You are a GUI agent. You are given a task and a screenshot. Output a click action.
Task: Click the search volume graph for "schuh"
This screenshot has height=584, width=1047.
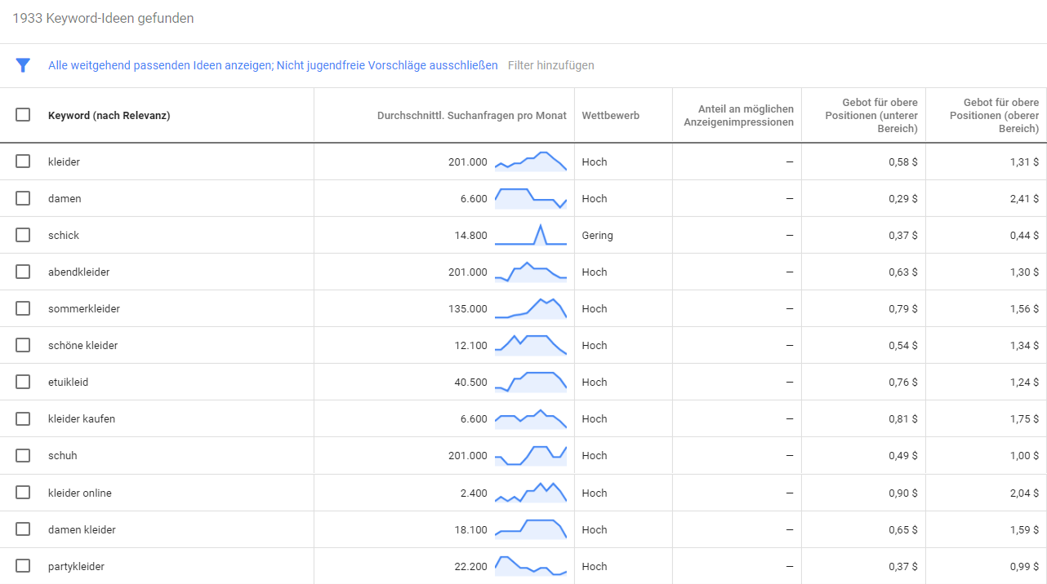pos(532,454)
